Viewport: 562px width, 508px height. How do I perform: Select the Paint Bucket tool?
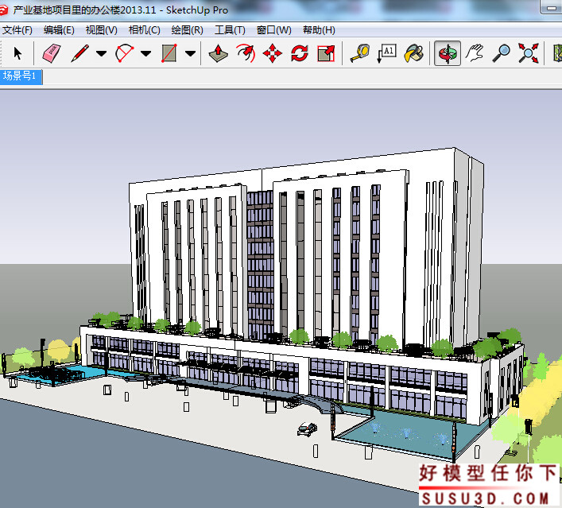(413, 53)
